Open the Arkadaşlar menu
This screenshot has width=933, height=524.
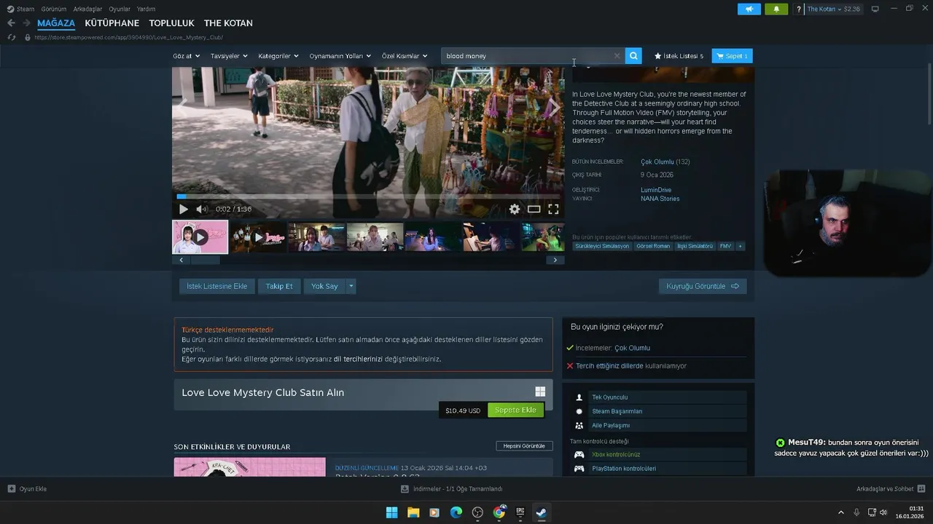[x=87, y=9]
